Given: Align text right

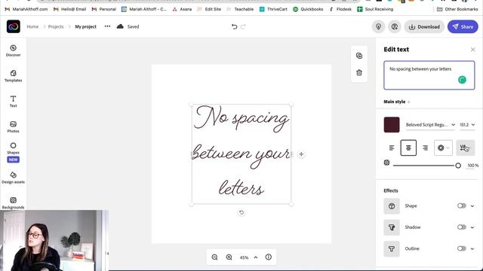Looking at the screenshot, I should (425, 148).
